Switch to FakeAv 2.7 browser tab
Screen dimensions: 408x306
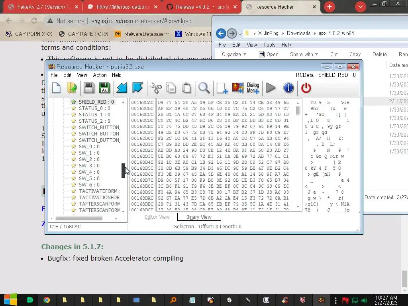(43, 7)
